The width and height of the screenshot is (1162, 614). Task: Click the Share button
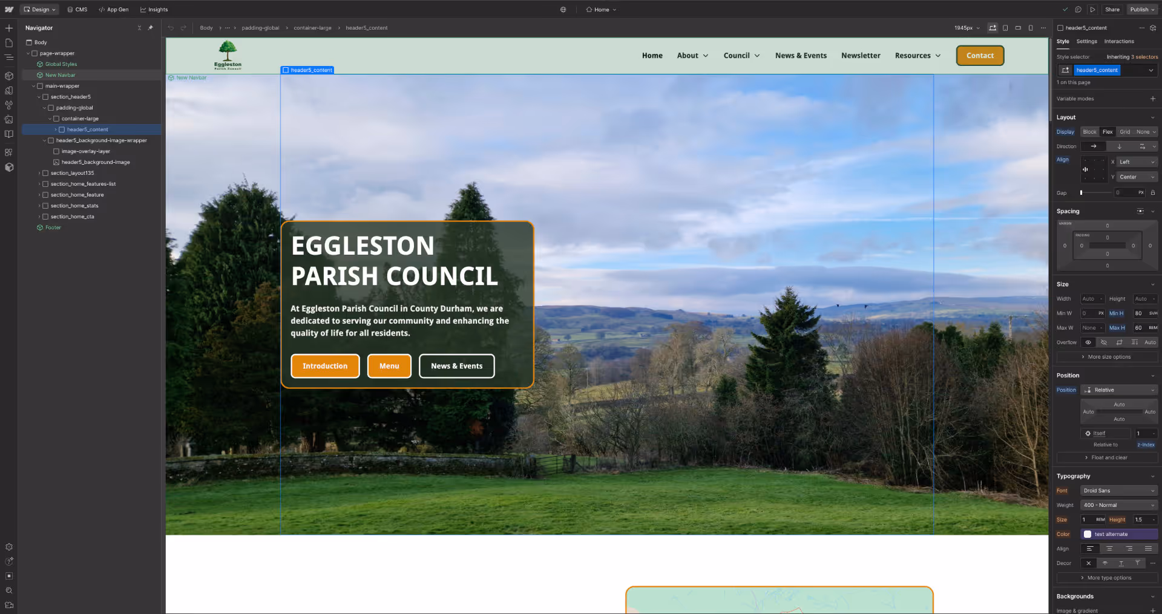[x=1112, y=10]
